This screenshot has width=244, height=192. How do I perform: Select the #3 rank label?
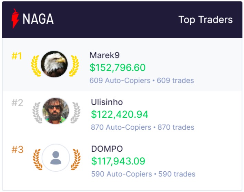(x=18, y=150)
